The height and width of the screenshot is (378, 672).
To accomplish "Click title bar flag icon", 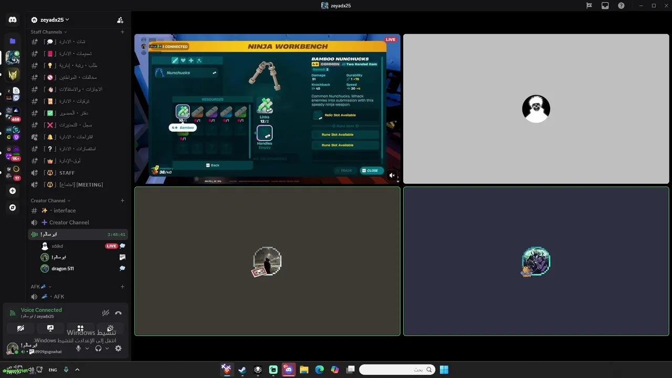I will click(x=589, y=6).
